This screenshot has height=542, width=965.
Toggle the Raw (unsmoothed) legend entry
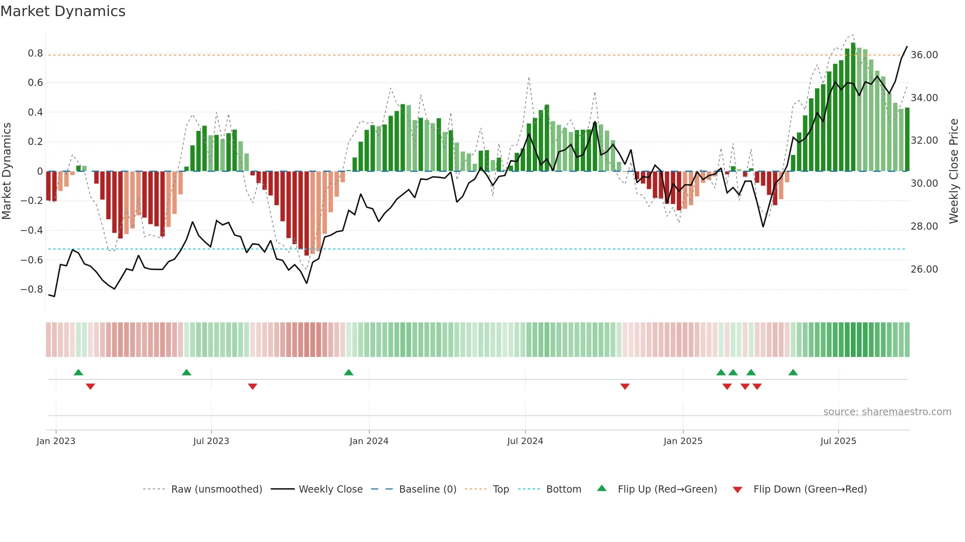[203, 489]
